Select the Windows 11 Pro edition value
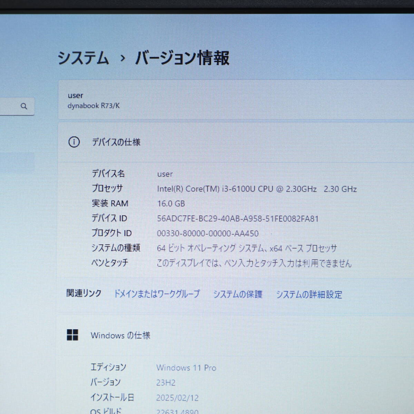This screenshot has width=414, height=414. click(186, 368)
